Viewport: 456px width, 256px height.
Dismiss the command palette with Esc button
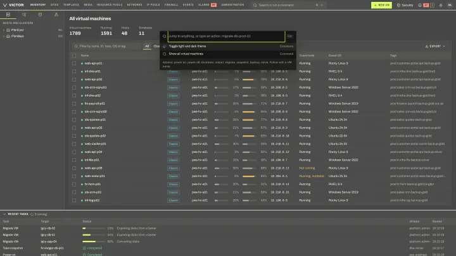pos(289,36)
